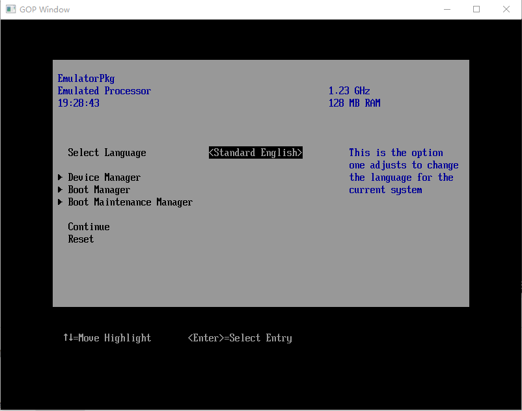Click the Emulated Processor text
The width and height of the screenshot is (522, 411).
click(x=104, y=91)
